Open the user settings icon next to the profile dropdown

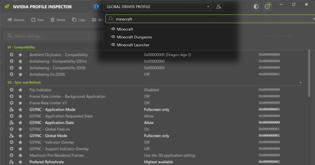click(219, 7)
